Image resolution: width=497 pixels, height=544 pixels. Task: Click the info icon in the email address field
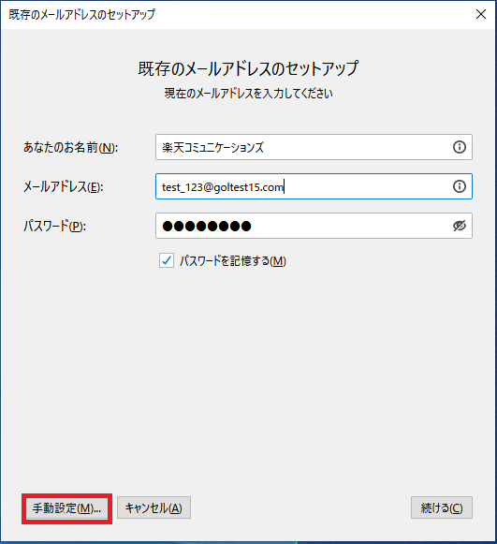tap(460, 186)
